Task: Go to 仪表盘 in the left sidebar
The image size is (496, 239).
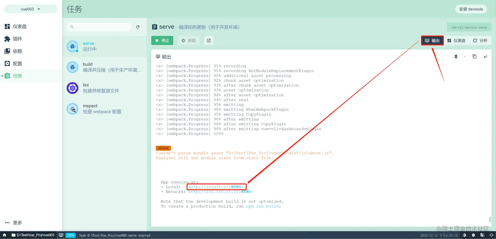Action: [x=31, y=26]
